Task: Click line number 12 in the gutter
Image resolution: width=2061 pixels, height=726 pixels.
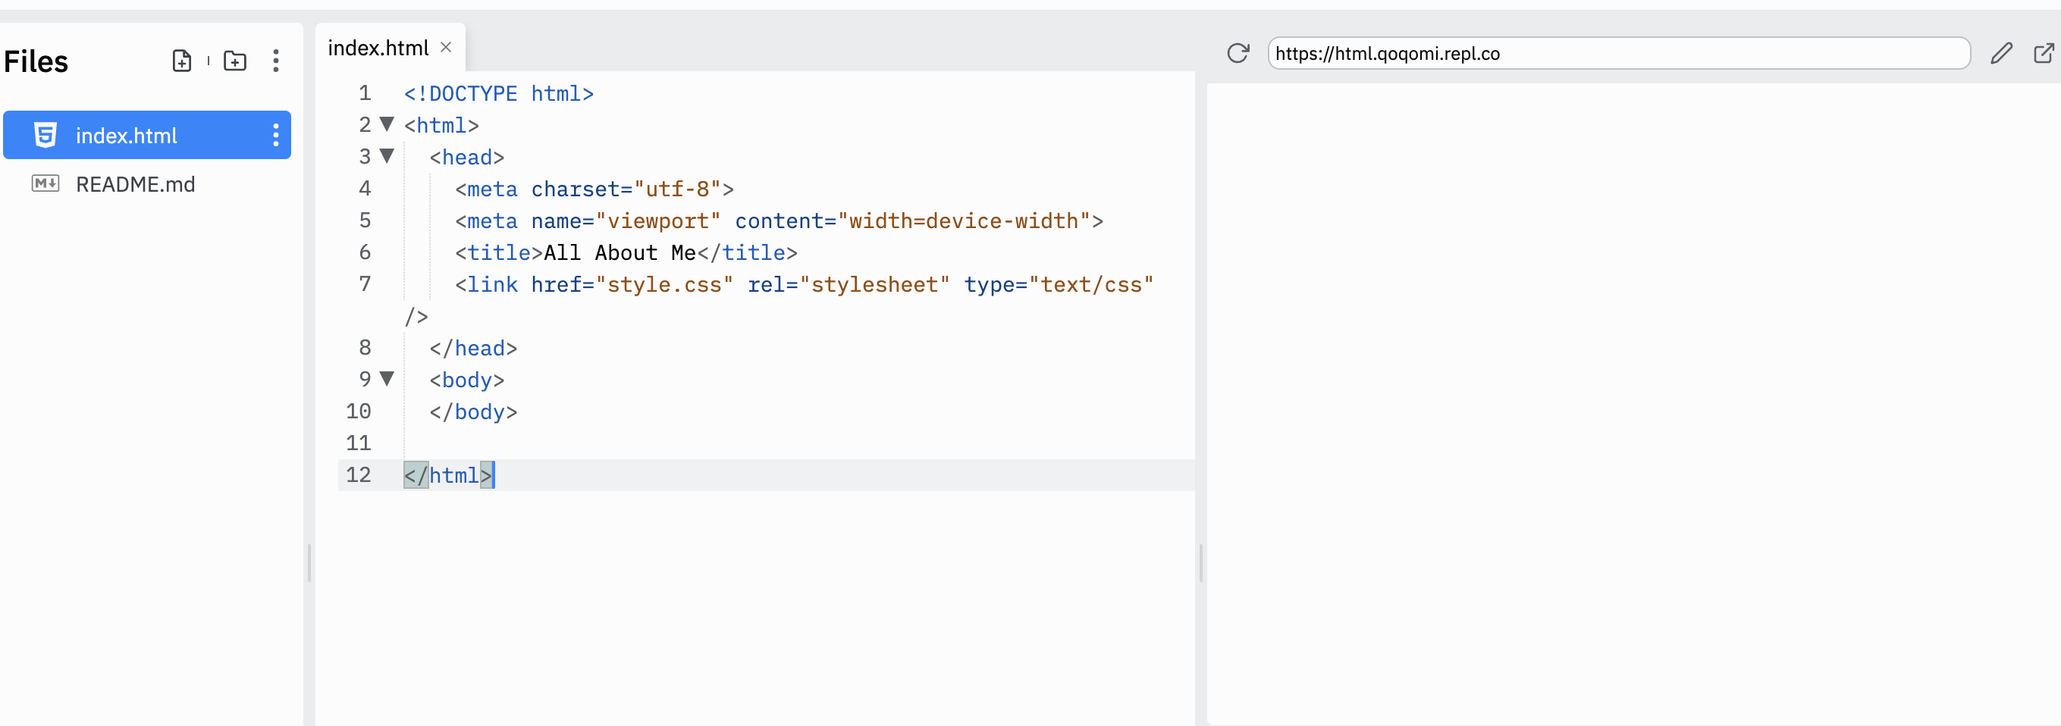Action: [359, 474]
